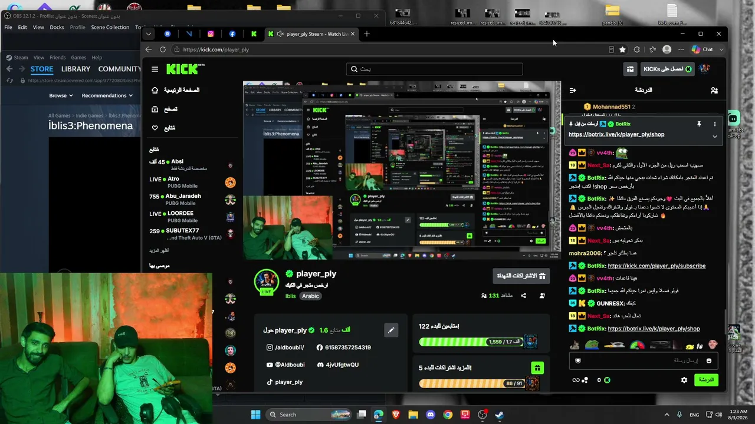The height and width of the screenshot is (424, 755).
Task: Open the Steam STORE tab
Action: coord(42,69)
